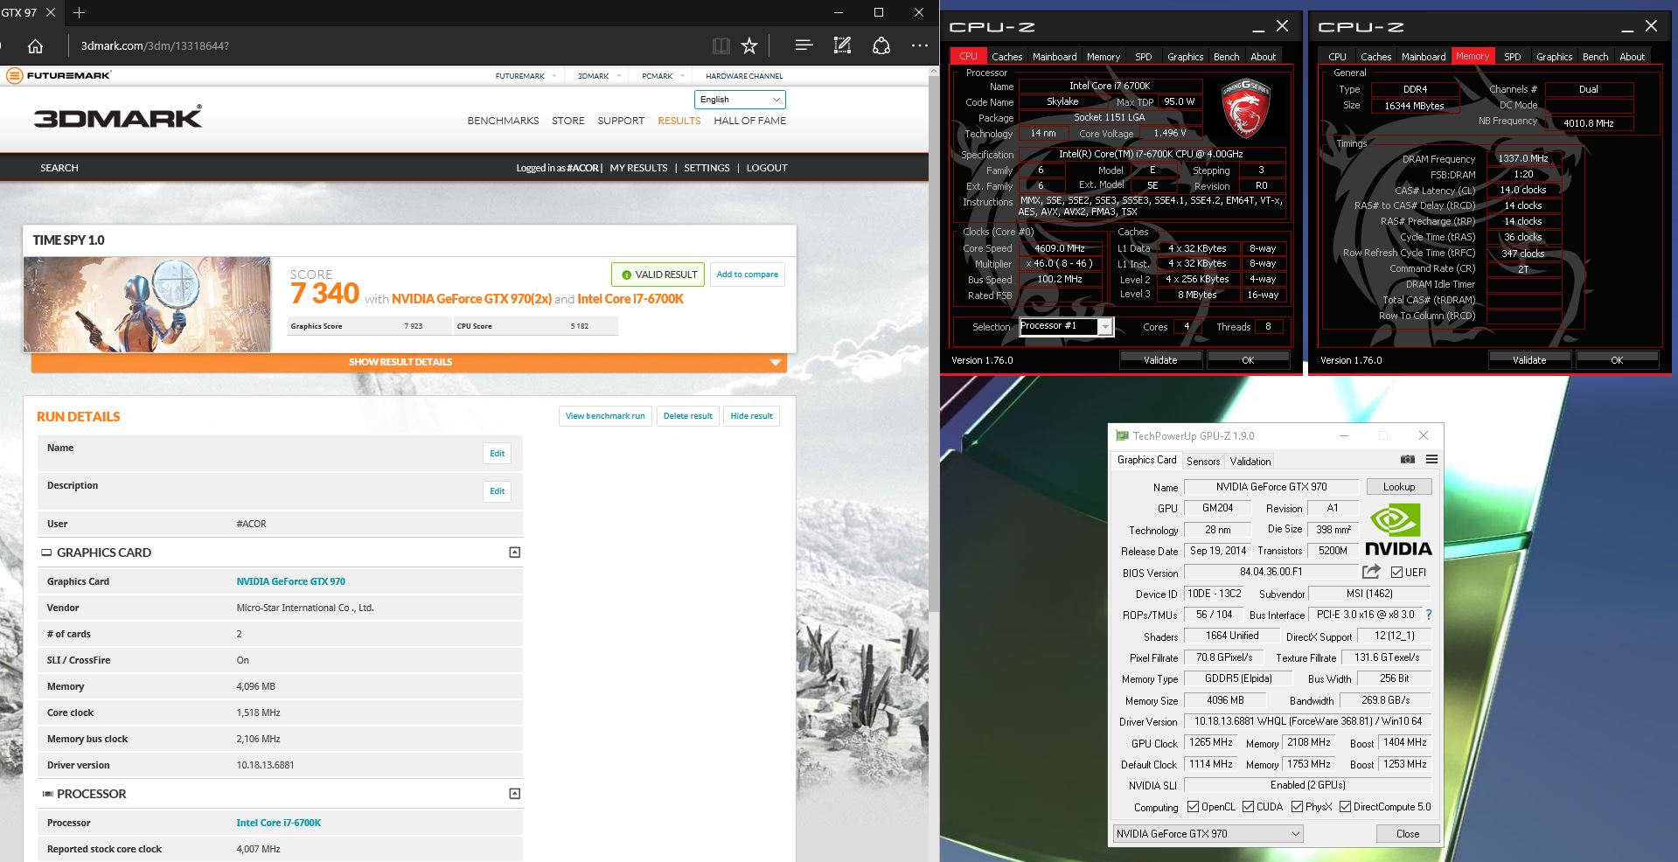Open SPD tab in right CPU-Z window
This screenshot has width=1678, height=862.
click(1512, 56)
